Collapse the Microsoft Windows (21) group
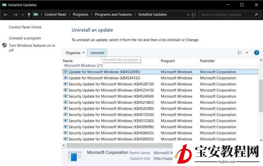263x166 pixels. point(83,65)
